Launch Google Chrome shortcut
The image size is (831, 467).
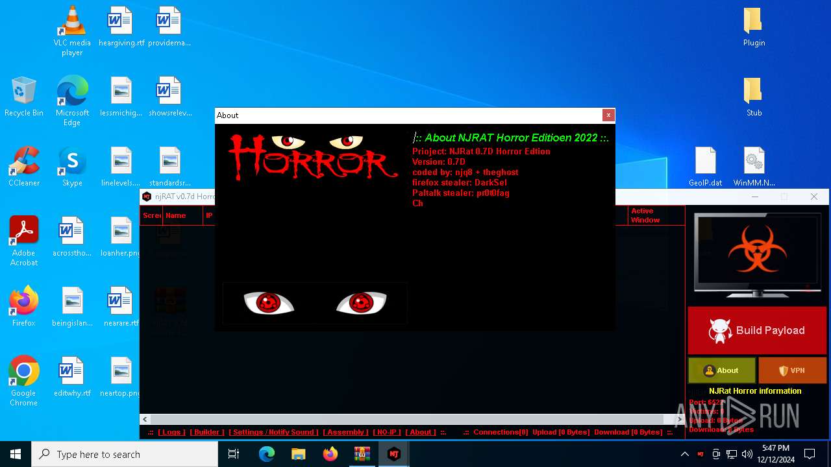coord(24,381)
